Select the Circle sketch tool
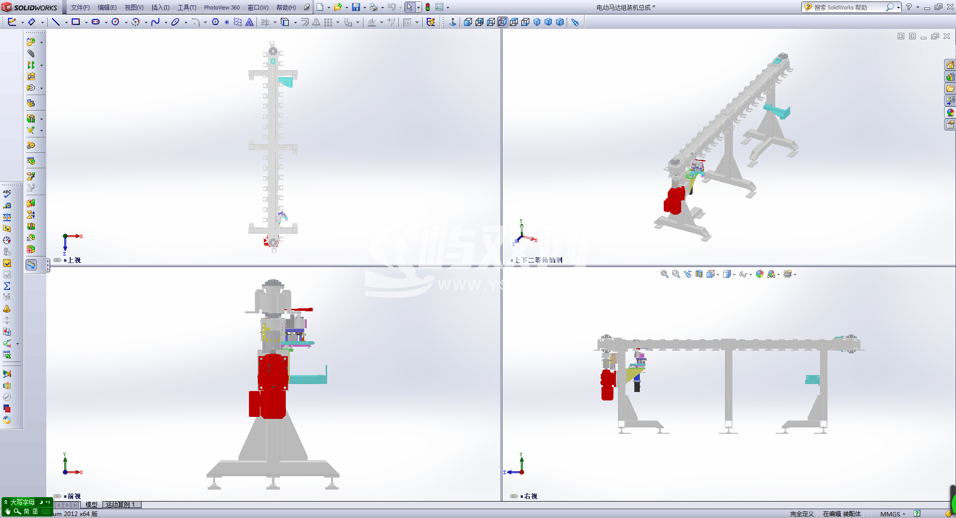 pyautogui.click(x=116, y=22)
